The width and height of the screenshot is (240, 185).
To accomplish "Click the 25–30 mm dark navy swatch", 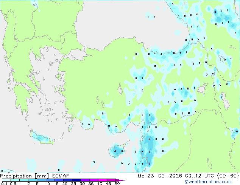I will (x=76, y=180).
